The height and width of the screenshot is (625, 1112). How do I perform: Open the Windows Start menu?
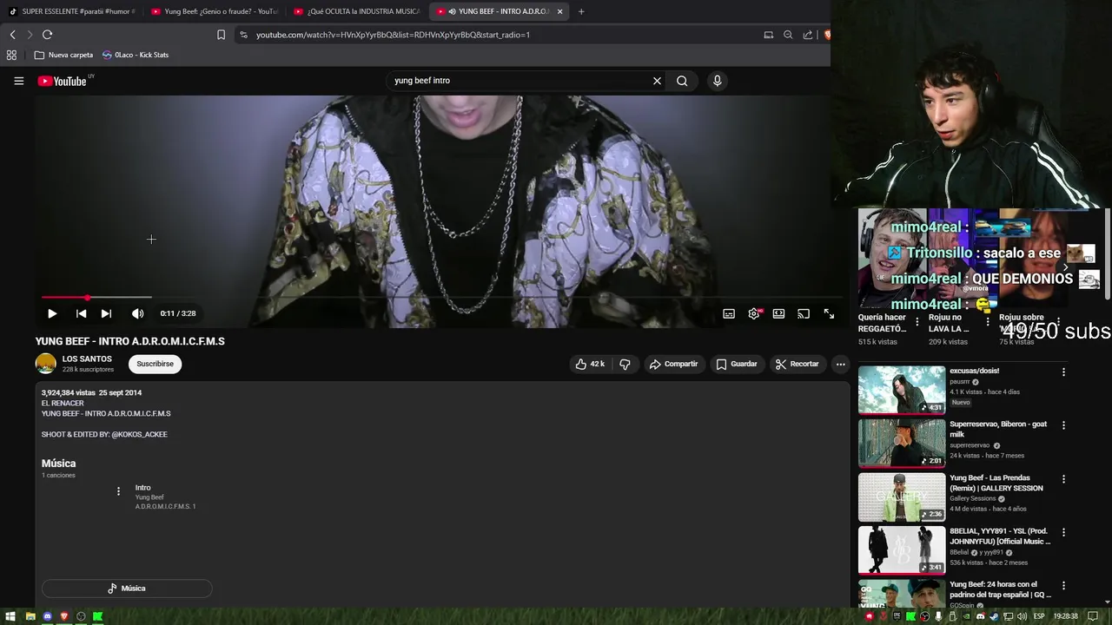point(12,616)
